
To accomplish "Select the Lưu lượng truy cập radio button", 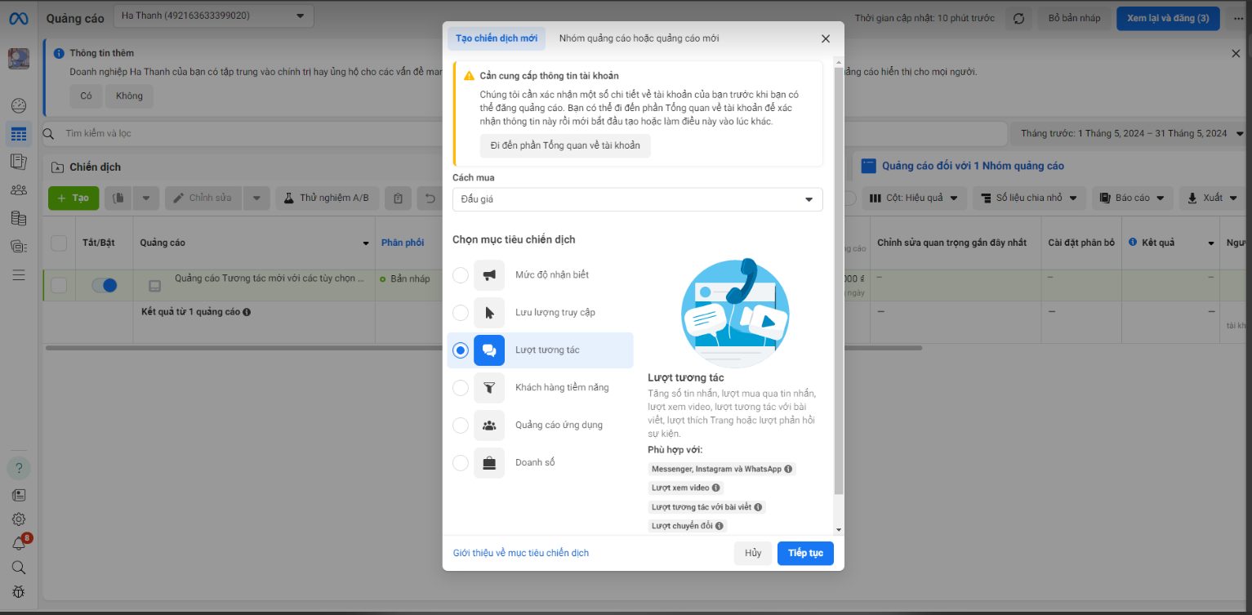I will (461, 313).
